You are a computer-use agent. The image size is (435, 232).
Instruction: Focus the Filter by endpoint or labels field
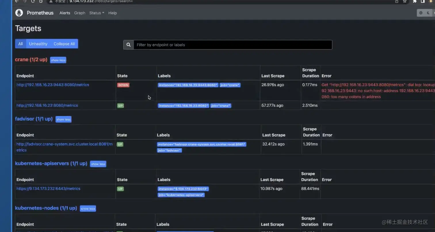(x=233, y=45)
